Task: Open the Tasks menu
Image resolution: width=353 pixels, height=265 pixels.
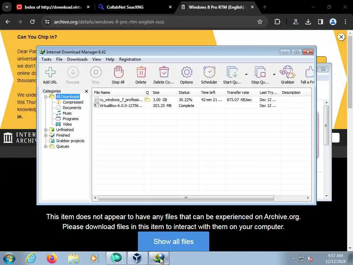Action: [x=47, y=59]
